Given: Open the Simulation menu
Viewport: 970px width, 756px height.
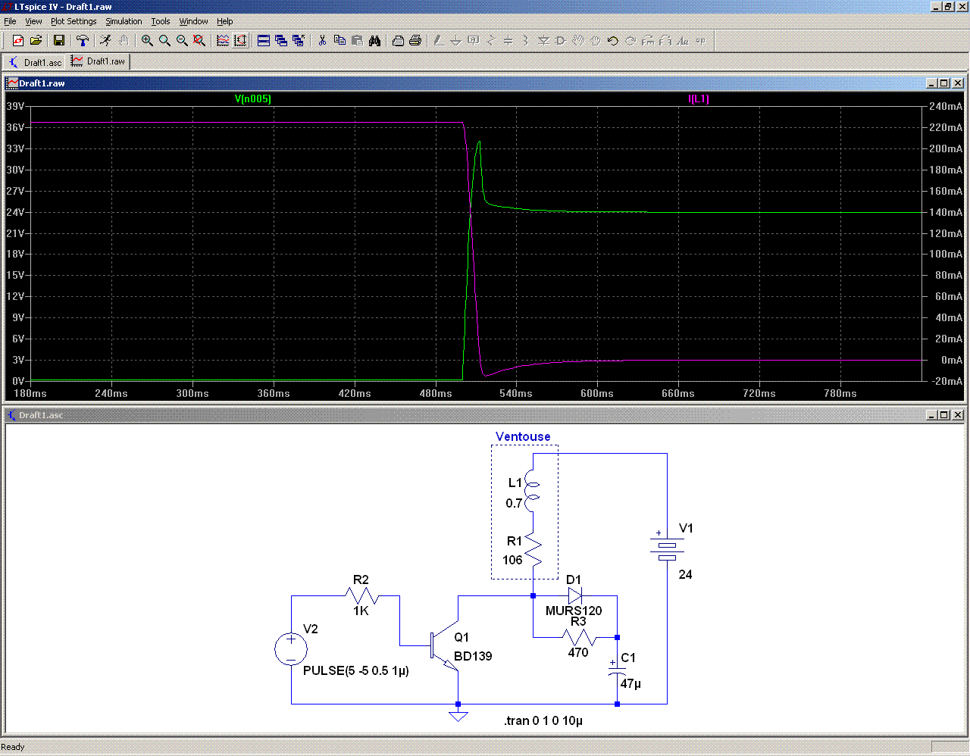Looking at the screenshot, I should pyautogui.click(x=124, y=21).
